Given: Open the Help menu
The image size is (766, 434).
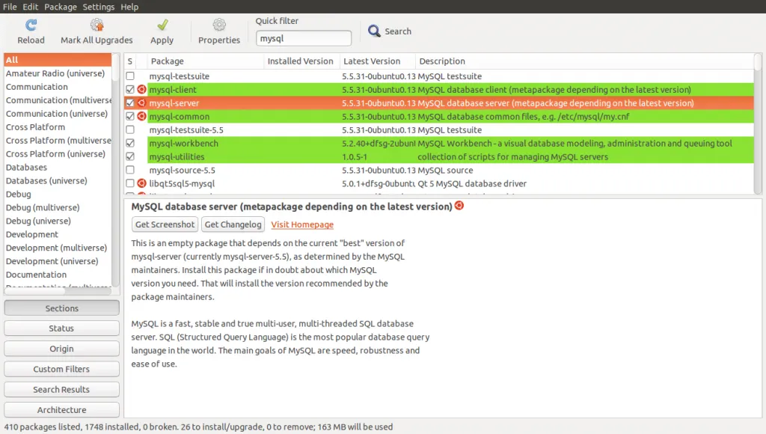Looking at the screenshot, I should pos(129,7).
